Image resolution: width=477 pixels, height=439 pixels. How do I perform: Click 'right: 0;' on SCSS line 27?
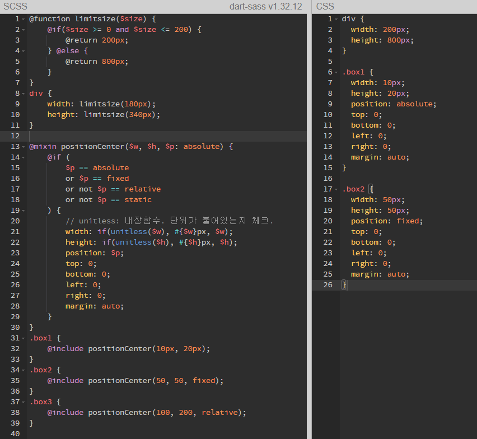click(86, 296)
